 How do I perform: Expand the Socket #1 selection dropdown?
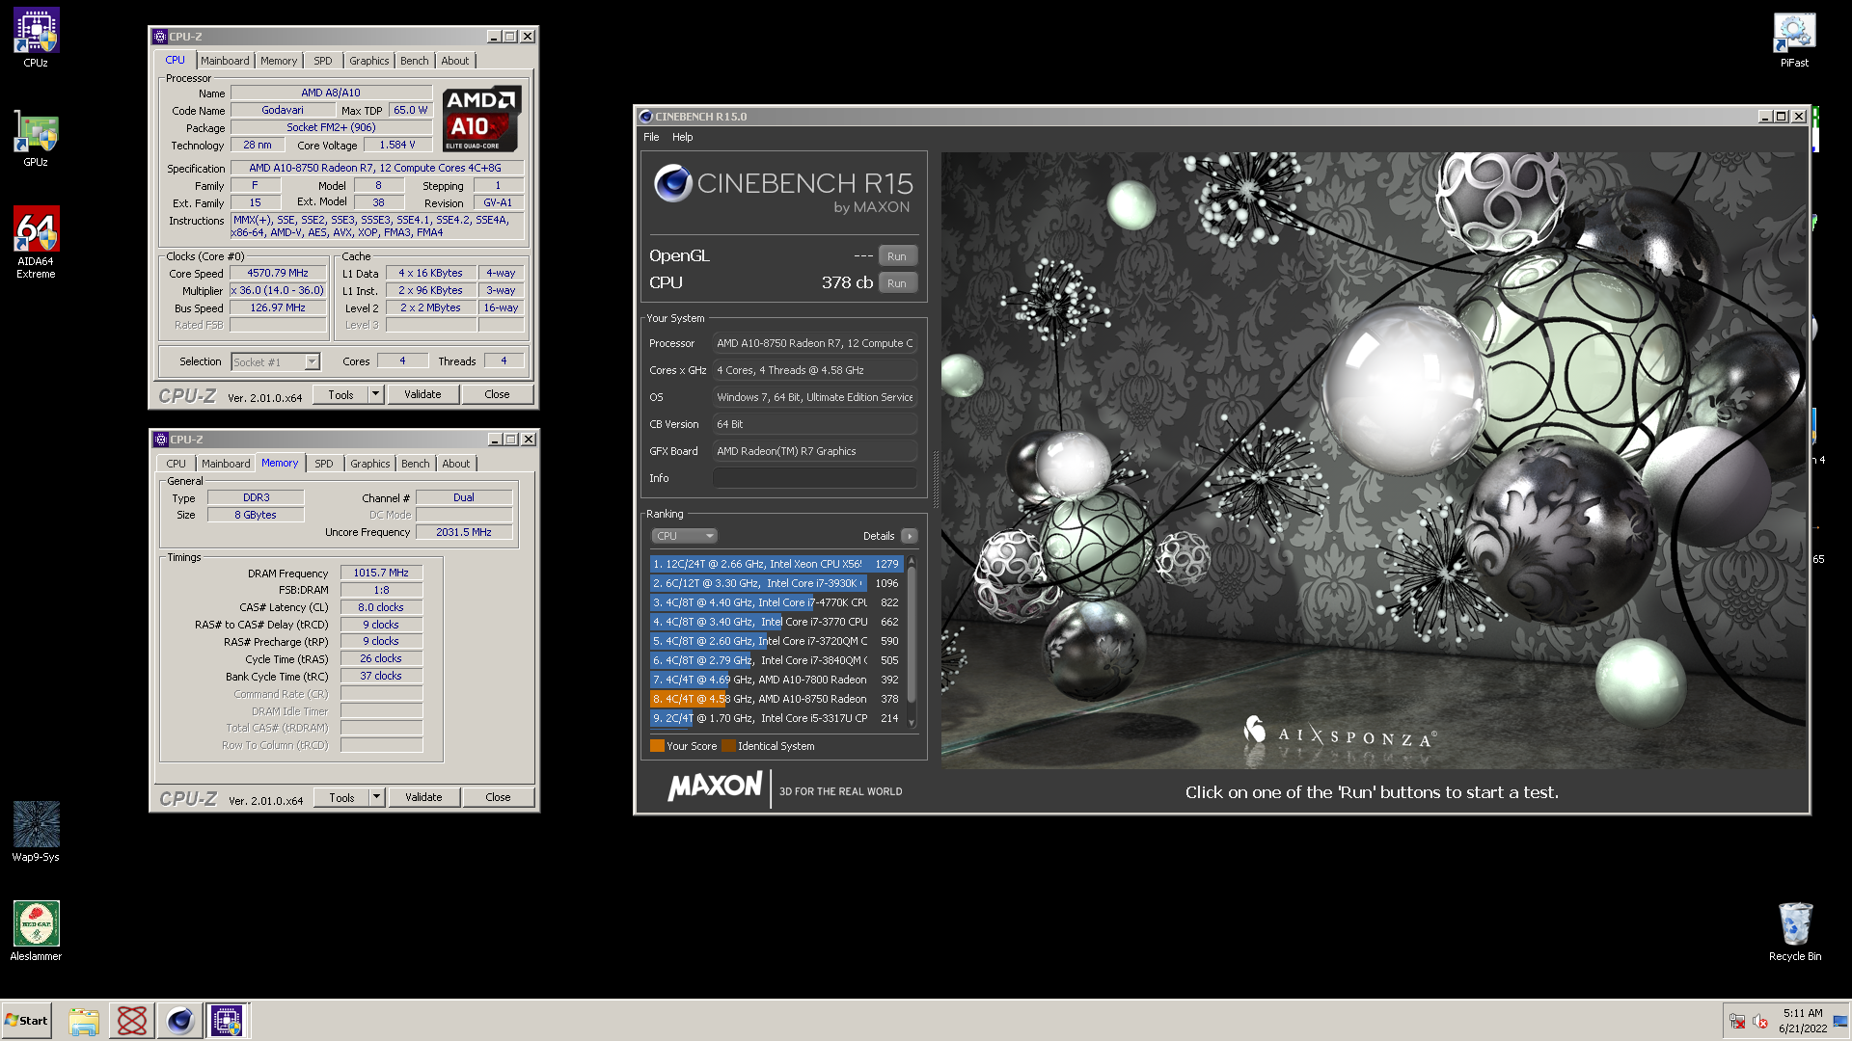312,362
